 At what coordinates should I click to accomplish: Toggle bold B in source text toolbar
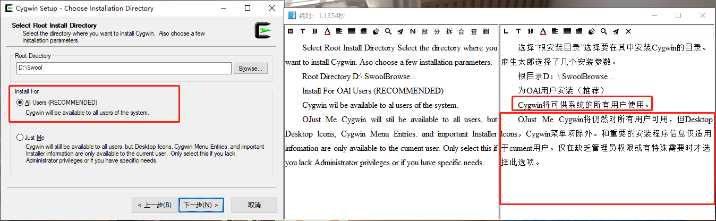[x=315, y=31]
